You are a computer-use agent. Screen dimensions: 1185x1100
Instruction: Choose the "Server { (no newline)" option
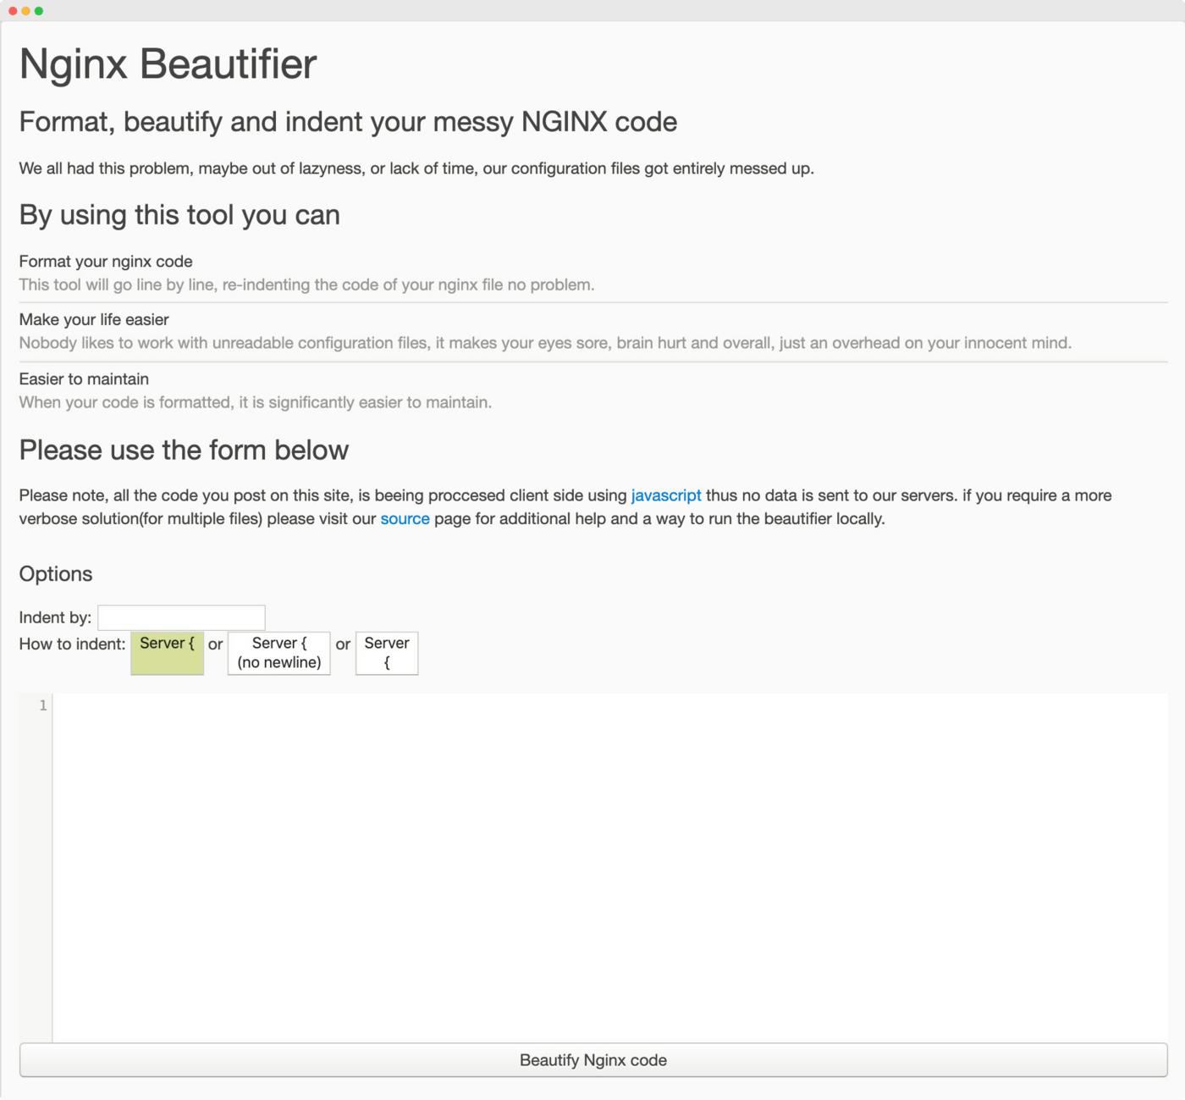[x=278, y=653]
